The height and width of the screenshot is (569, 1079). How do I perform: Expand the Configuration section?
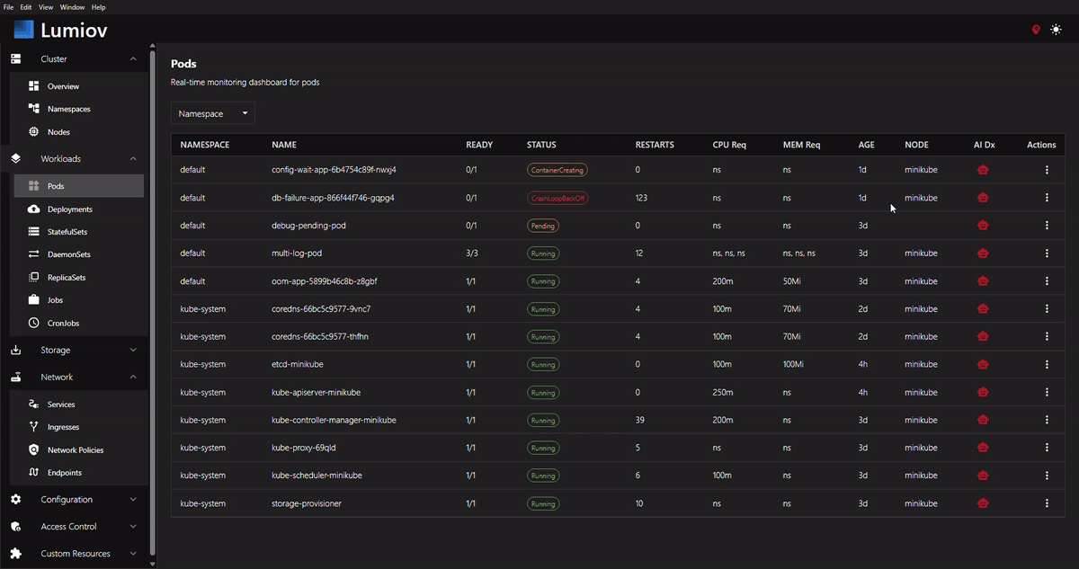pyautogui.click(x=134, y=499)
